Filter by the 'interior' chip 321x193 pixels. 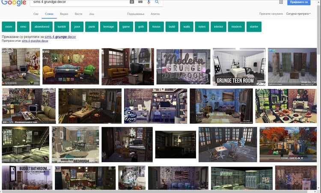[218, 27]
